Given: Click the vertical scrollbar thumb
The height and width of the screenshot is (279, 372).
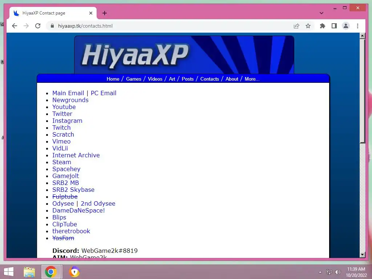Looking at the screenshot, I should click(362, 91).
